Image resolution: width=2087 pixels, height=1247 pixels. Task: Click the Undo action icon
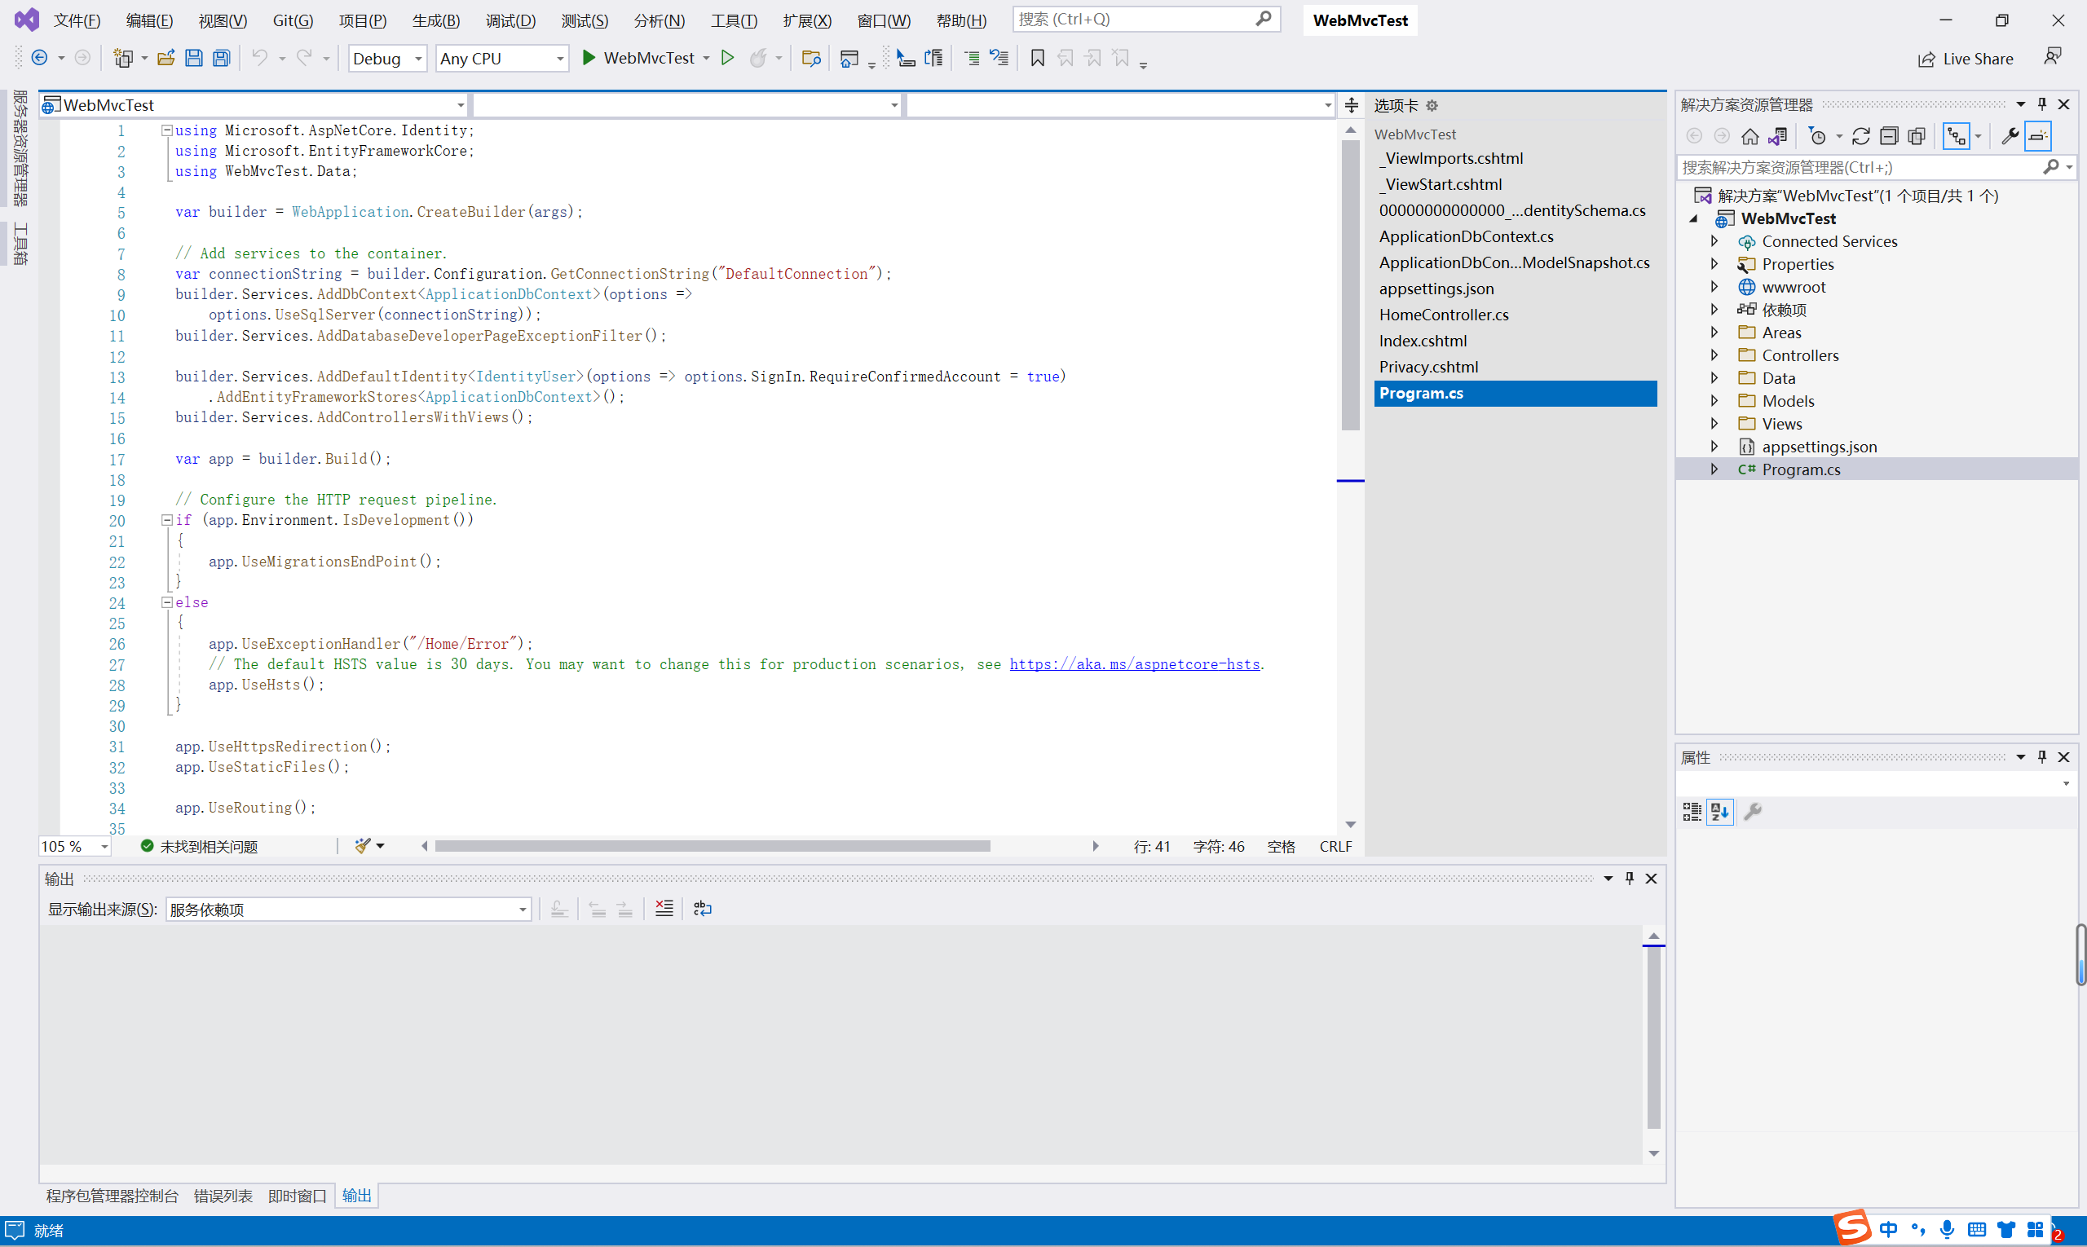(261, 58)
